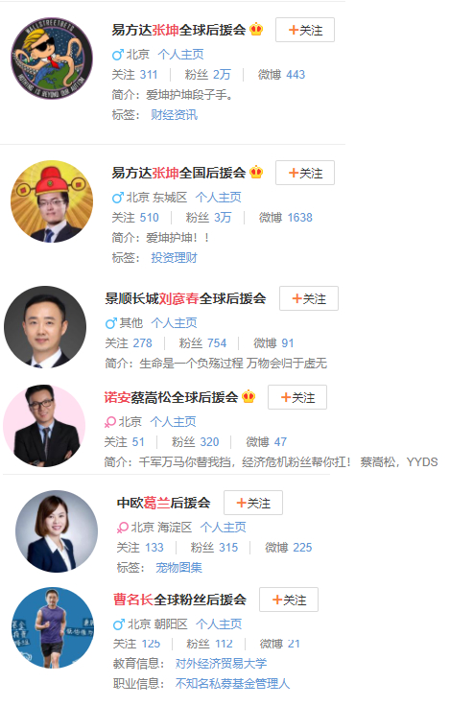Image resolution: width=450 pixels, height=706 pixels.
Task: Select the 投资理财 tag
Action: (x=175, y=258)
